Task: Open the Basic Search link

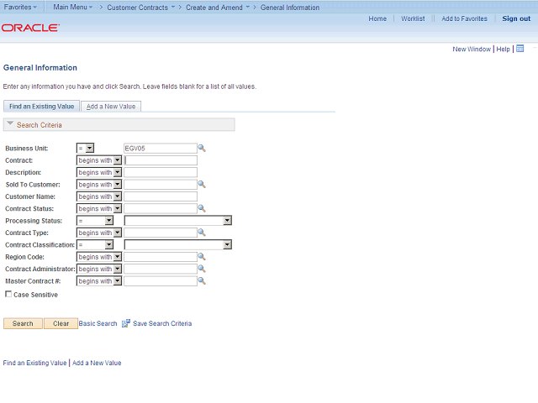Action: coord(98,323)
